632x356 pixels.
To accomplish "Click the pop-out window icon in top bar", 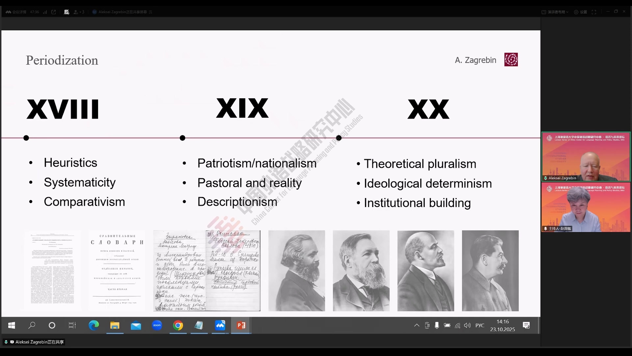I will click(54, 12).
